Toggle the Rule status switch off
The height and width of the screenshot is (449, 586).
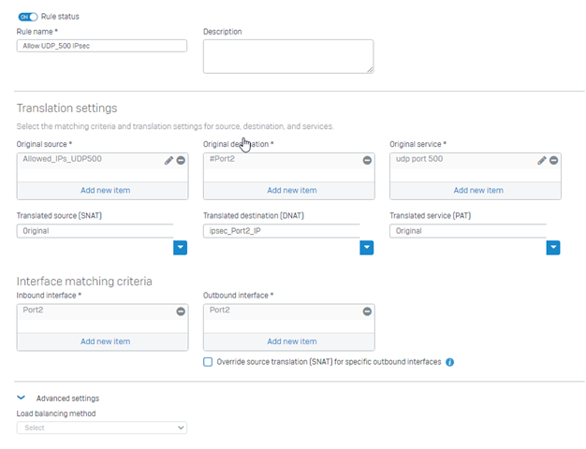tap(28, 17)
